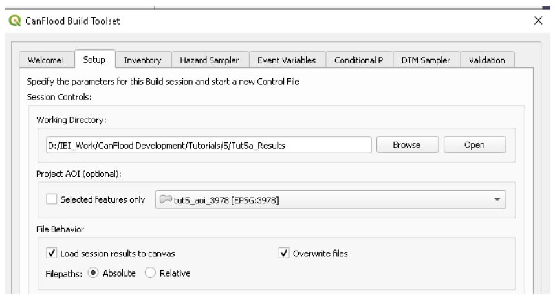Uncheck Load session results to canvas

[52, 253]
